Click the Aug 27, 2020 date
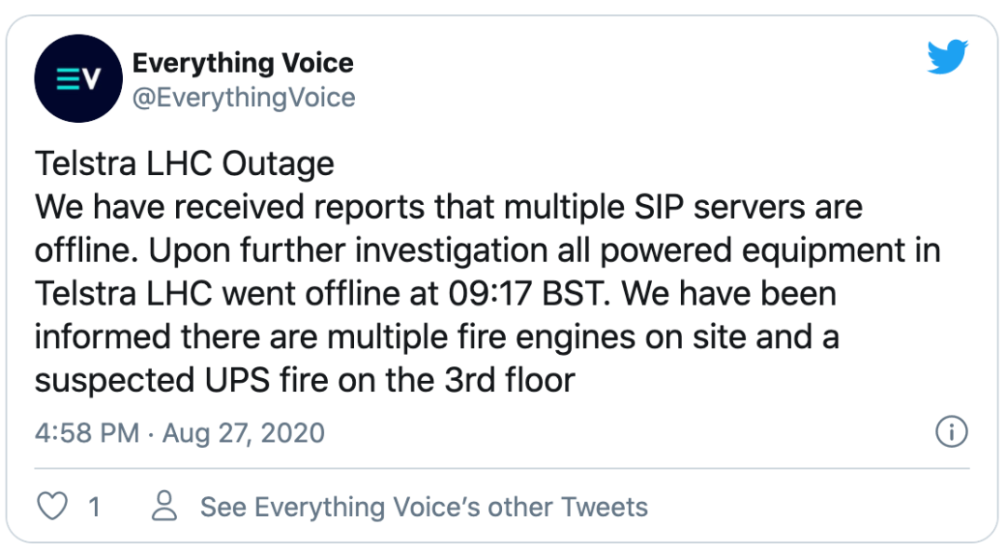1006x556 pixels. [243, 433]
